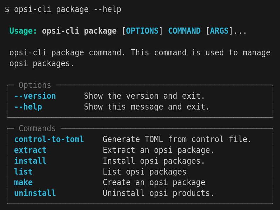Click 'Uninstall opsi products.' description

(158, 193)
